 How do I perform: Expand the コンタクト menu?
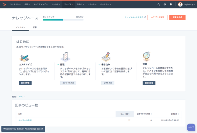(x=15, y=5)
